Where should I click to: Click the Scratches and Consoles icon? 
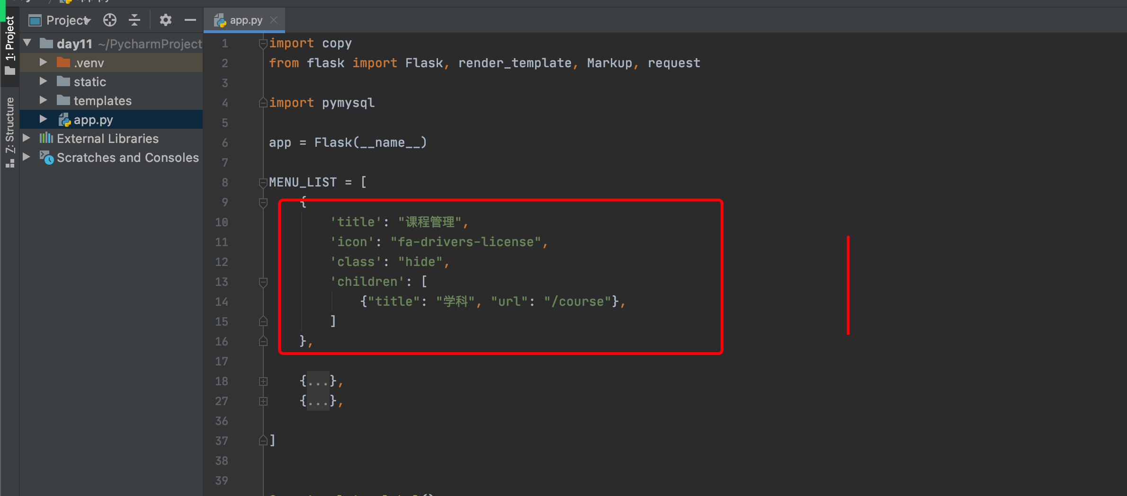pos(46,158)
